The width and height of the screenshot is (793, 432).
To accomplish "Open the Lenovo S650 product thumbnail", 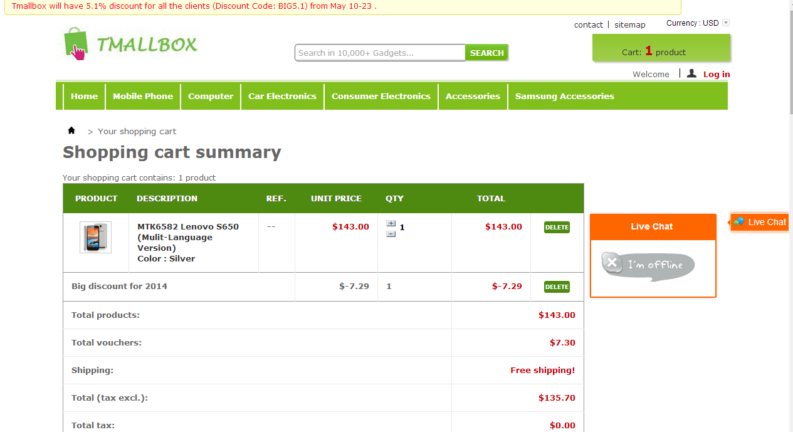I will tap(95, 237).
